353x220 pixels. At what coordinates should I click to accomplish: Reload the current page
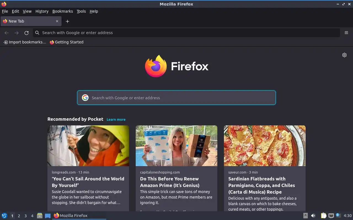(26, 33)
